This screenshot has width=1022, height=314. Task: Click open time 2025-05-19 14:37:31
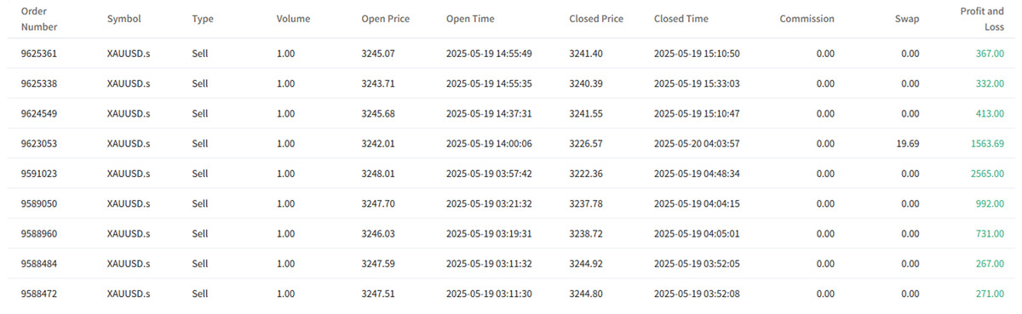[x=489, y=113]
